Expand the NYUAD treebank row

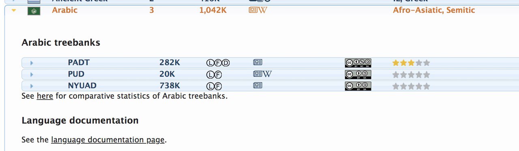[31, 86]
